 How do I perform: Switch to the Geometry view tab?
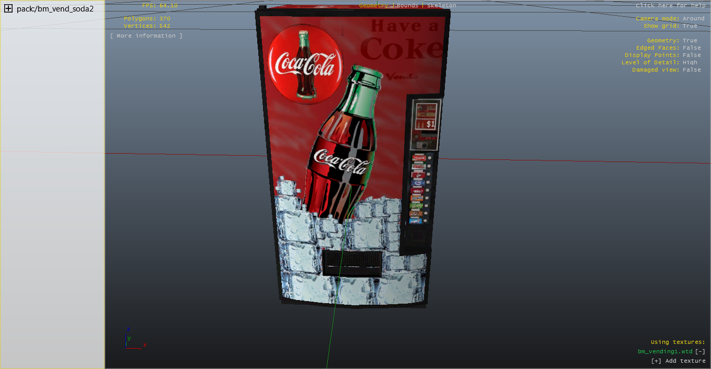373,5
